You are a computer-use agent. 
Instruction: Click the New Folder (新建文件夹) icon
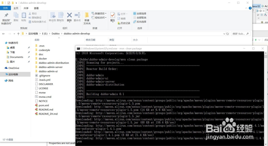click(x=87, y=15)
